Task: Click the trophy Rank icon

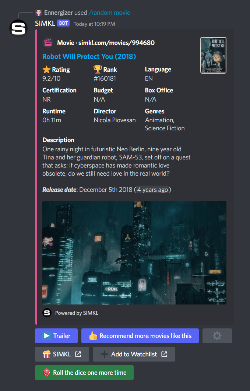Action: coord(98,69)
